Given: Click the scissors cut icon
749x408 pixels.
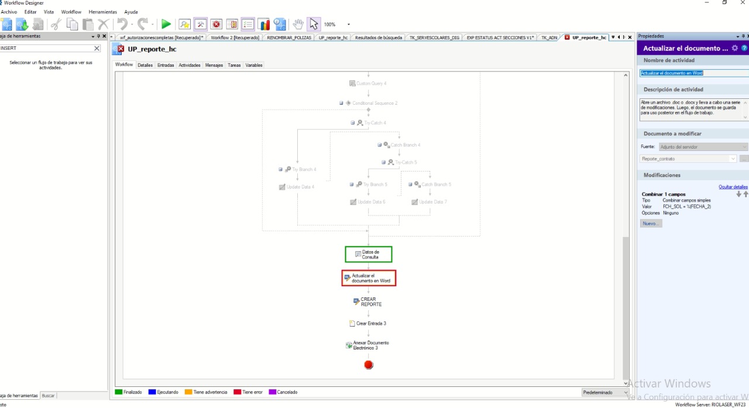Looking at the screenshot, I should point(56,25).
